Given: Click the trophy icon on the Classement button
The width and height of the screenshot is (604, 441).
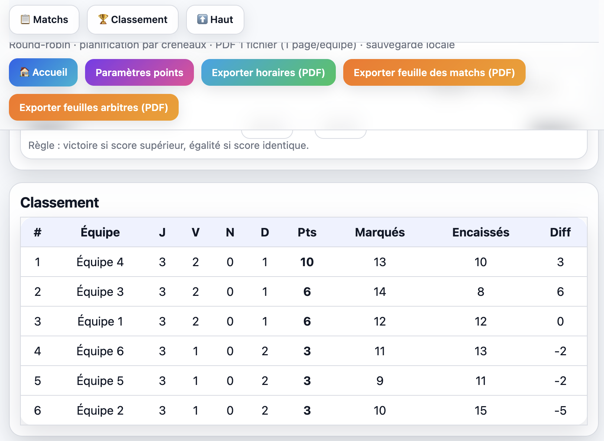Looking at the screenshot, I should tap(103, 19).
